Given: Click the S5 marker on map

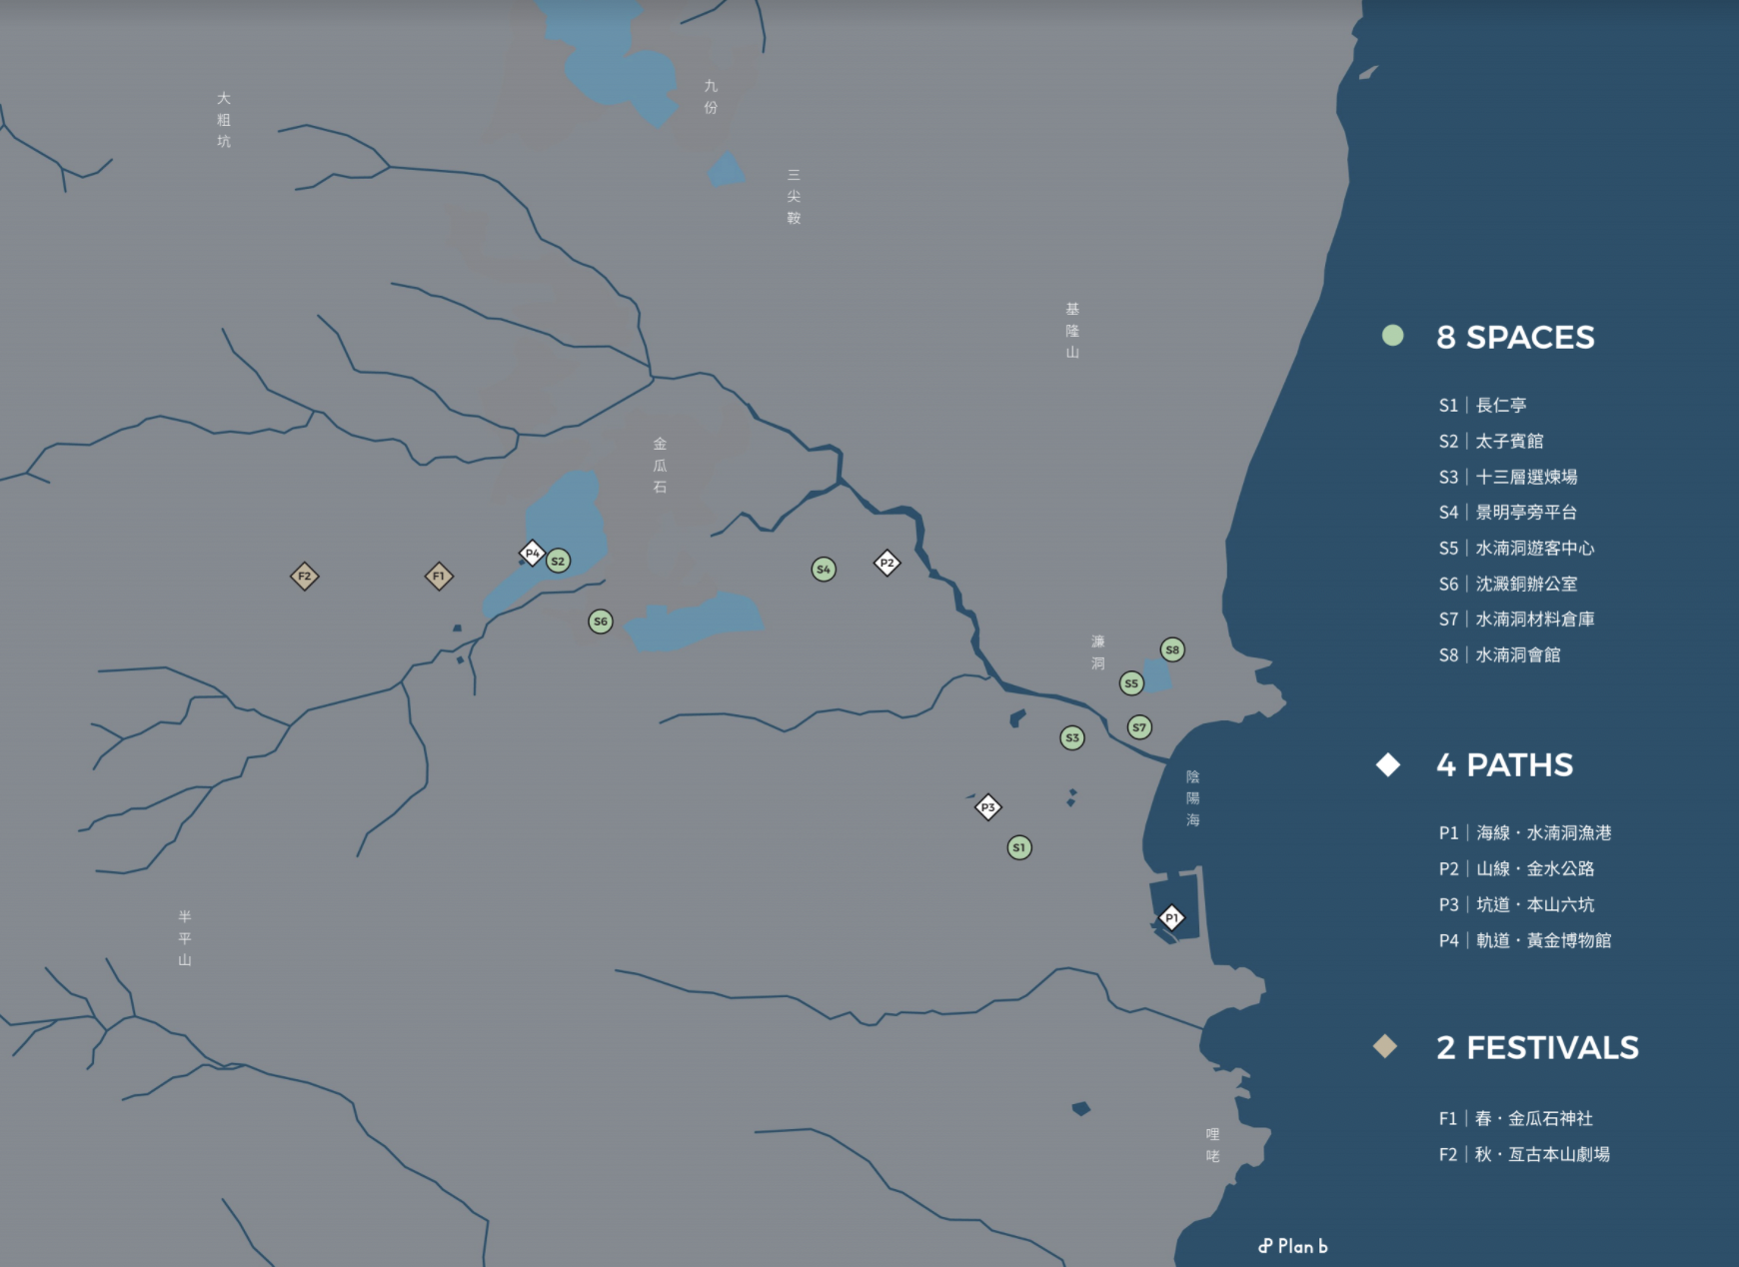Looking at the screenshot, I should click(x=1131, y=683).
